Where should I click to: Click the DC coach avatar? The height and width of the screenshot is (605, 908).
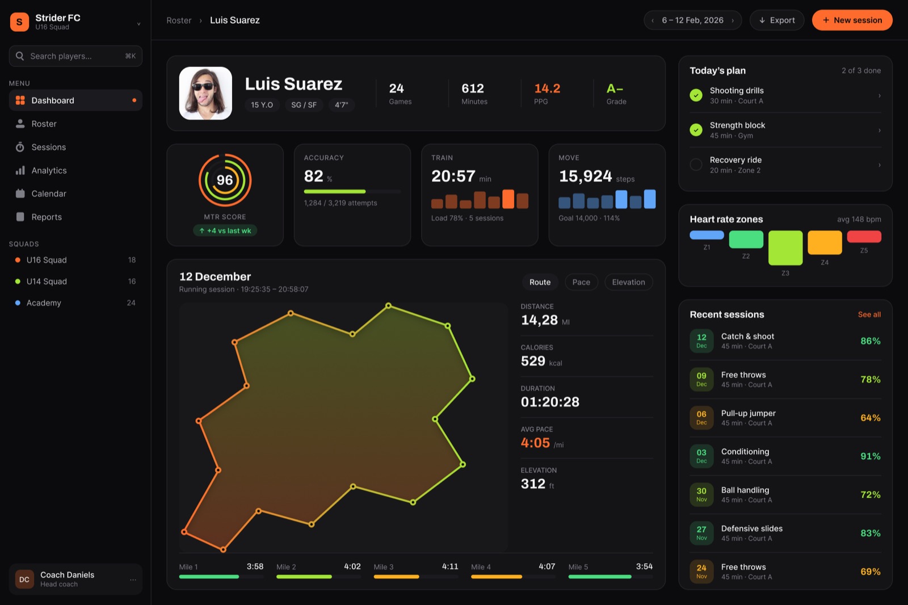(x=24, y=579)
